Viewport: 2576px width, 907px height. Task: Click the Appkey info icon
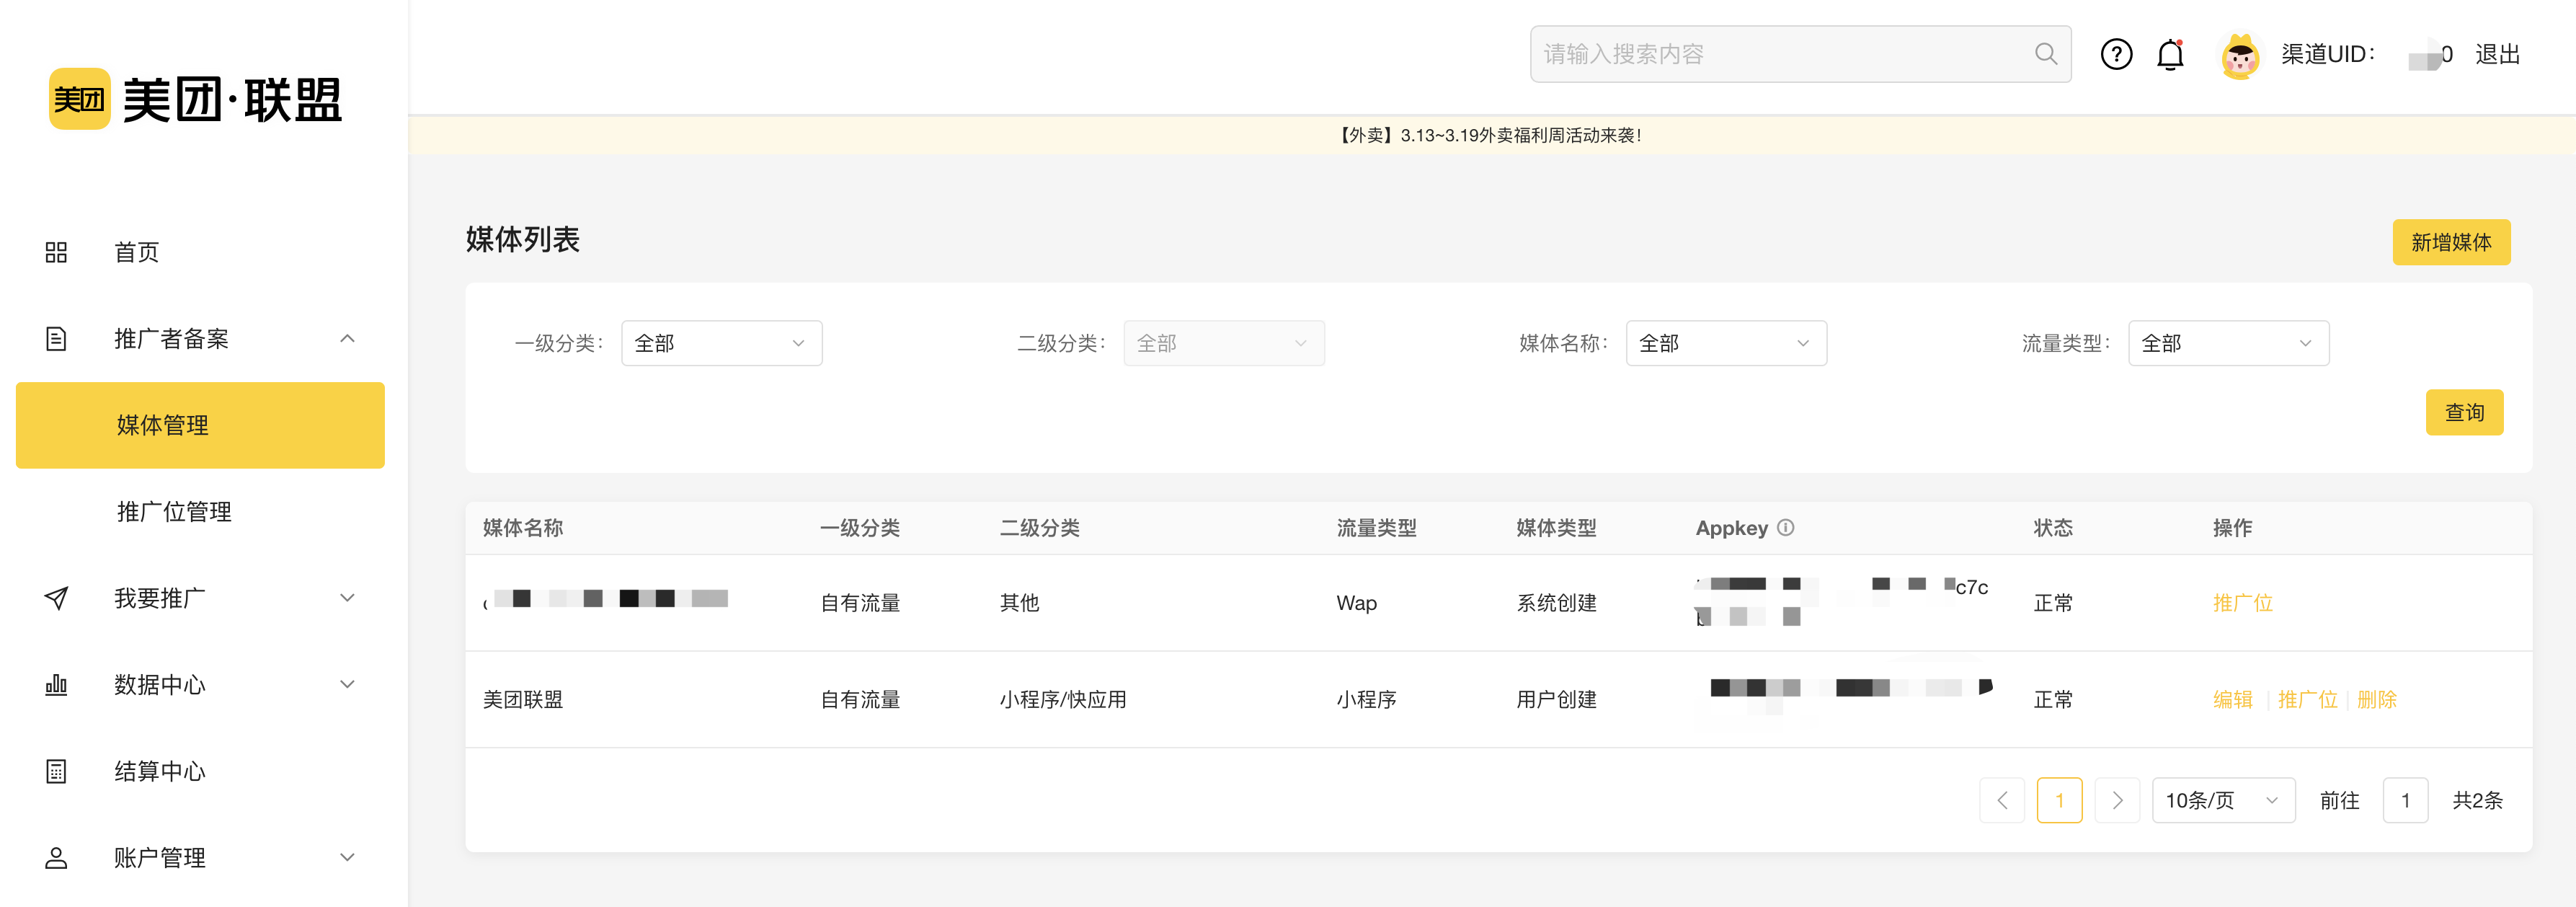tap(1786, 527)
